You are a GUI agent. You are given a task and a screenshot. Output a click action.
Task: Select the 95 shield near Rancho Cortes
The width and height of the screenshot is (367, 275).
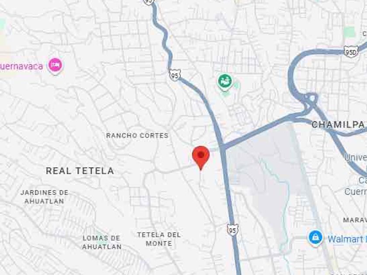pos(175,75)
